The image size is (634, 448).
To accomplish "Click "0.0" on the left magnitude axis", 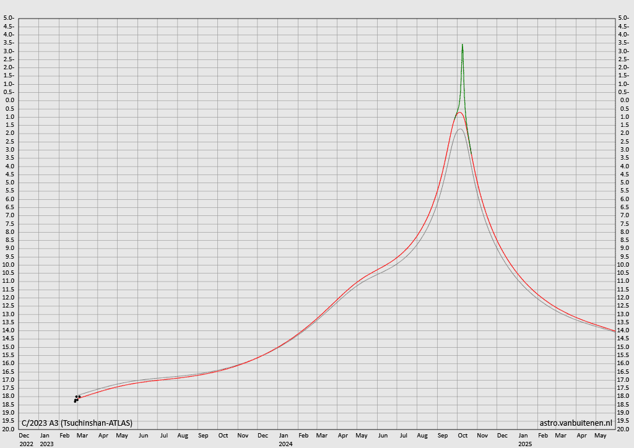I will (10, 100).
